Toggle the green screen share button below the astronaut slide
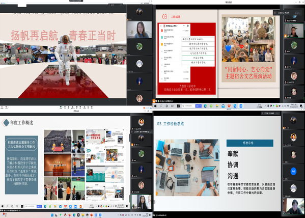305x218 pixels. [x=61, y=107]
